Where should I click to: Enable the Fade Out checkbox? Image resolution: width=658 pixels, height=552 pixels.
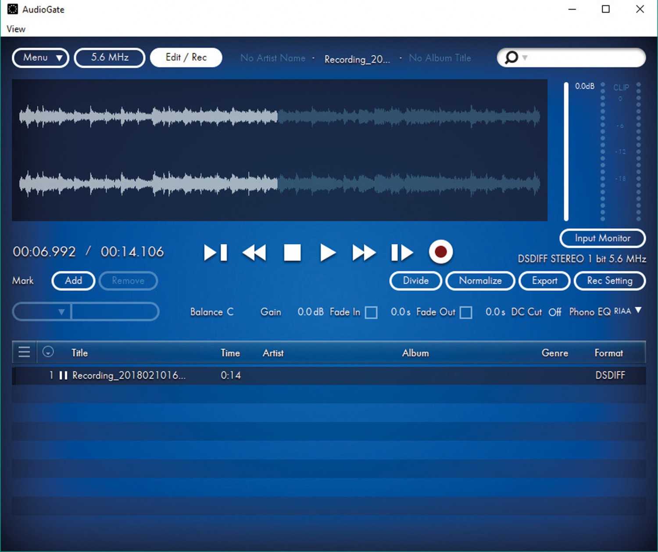coord(466,312)
